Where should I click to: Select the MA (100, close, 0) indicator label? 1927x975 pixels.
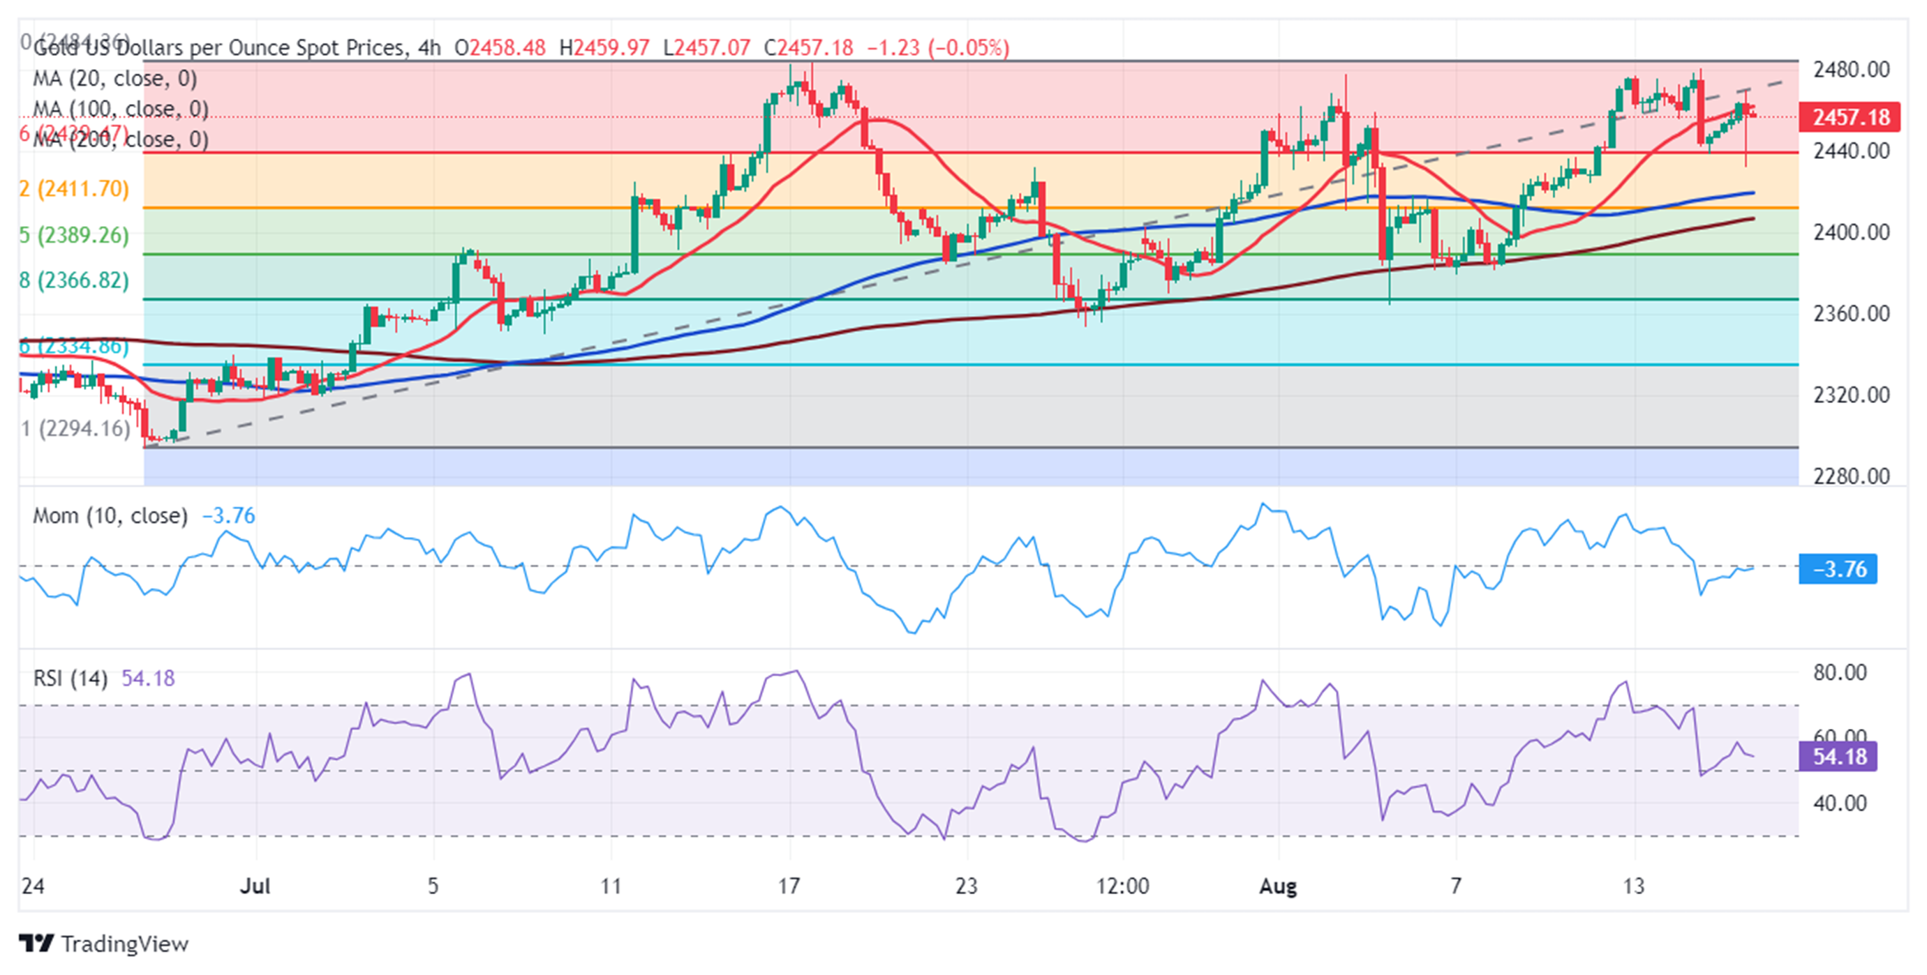click(119, 109)
